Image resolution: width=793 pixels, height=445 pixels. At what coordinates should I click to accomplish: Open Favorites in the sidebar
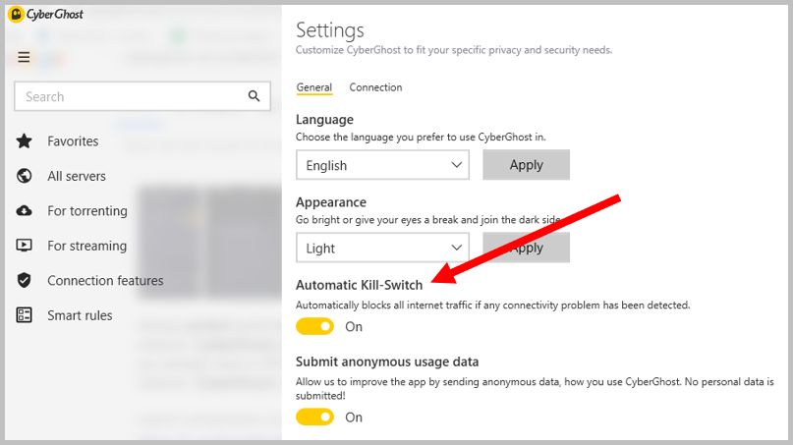(x=73, y=141)
